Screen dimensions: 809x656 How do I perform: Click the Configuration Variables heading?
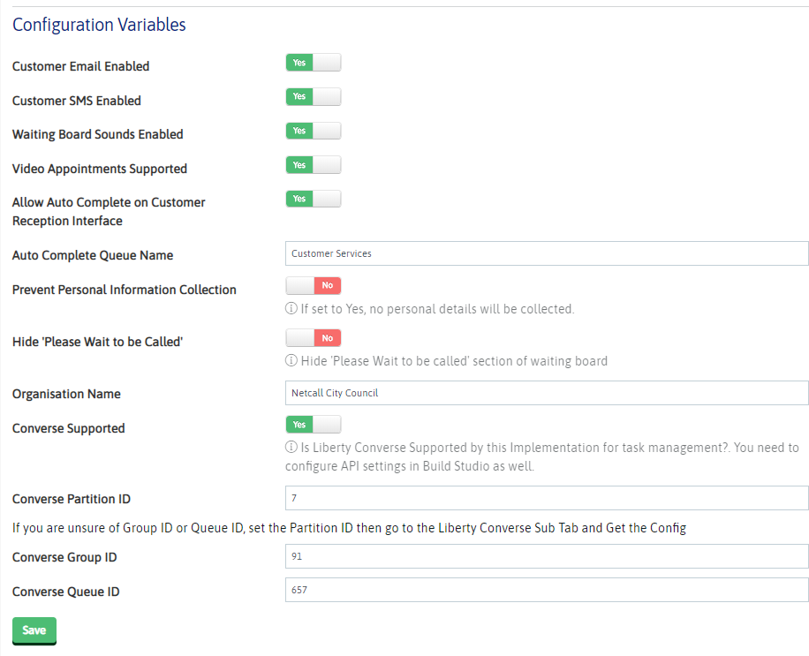click(99, 25)
